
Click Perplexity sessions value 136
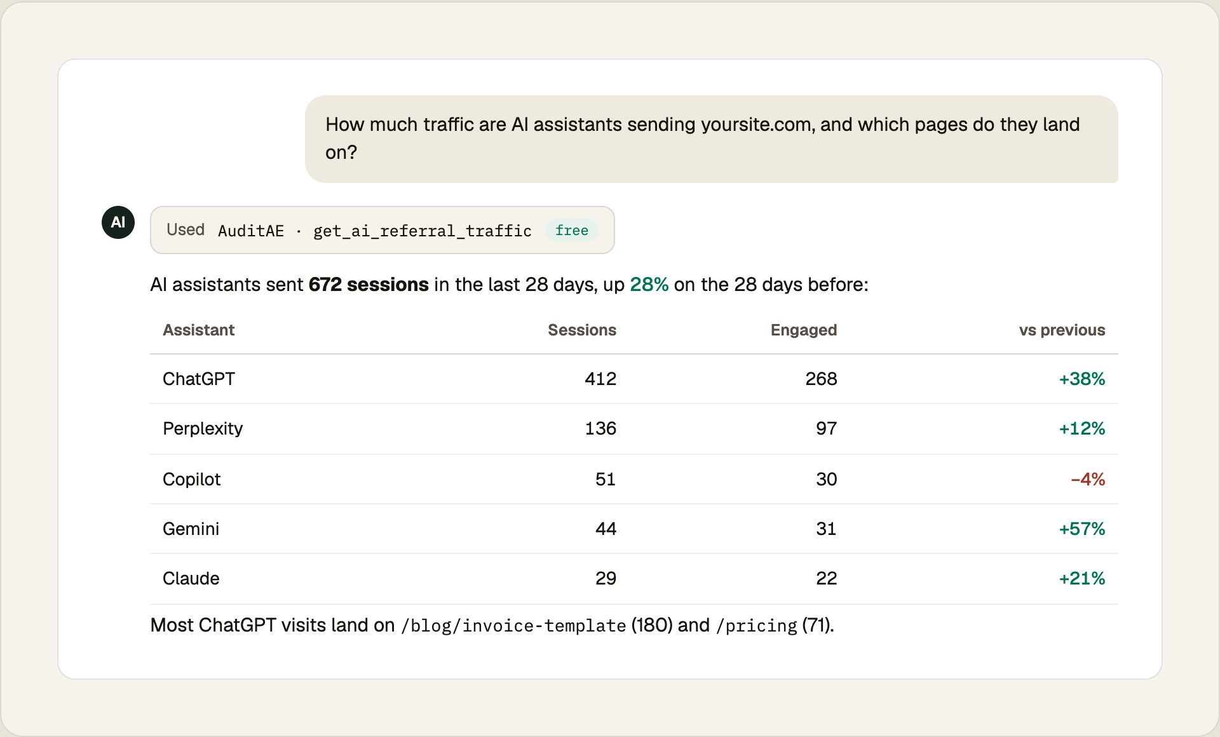pos(600,429)
